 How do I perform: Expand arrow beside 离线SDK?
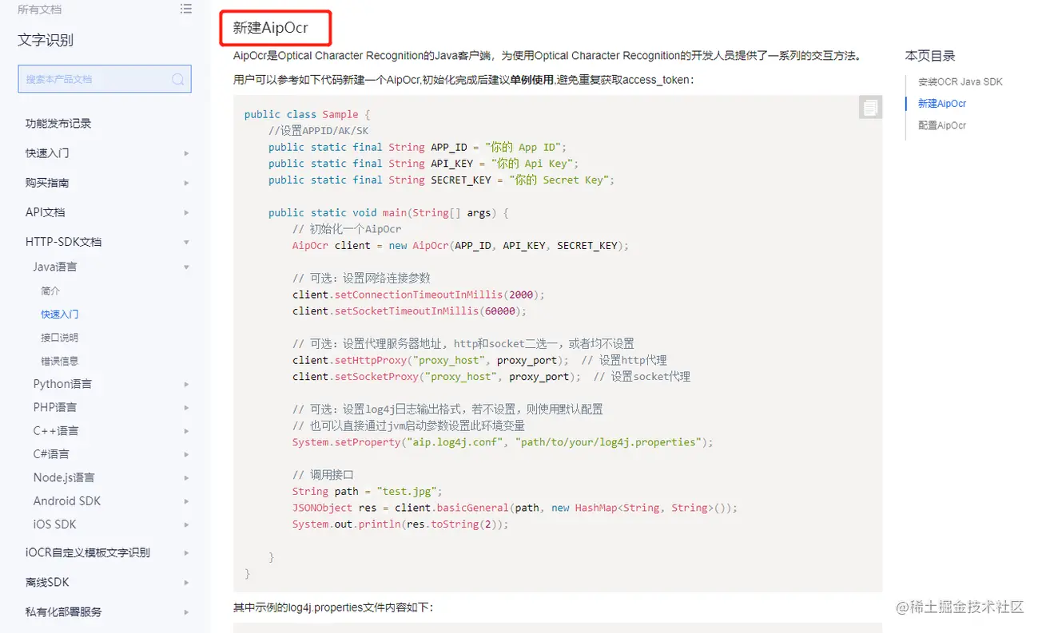click(186, 583)
